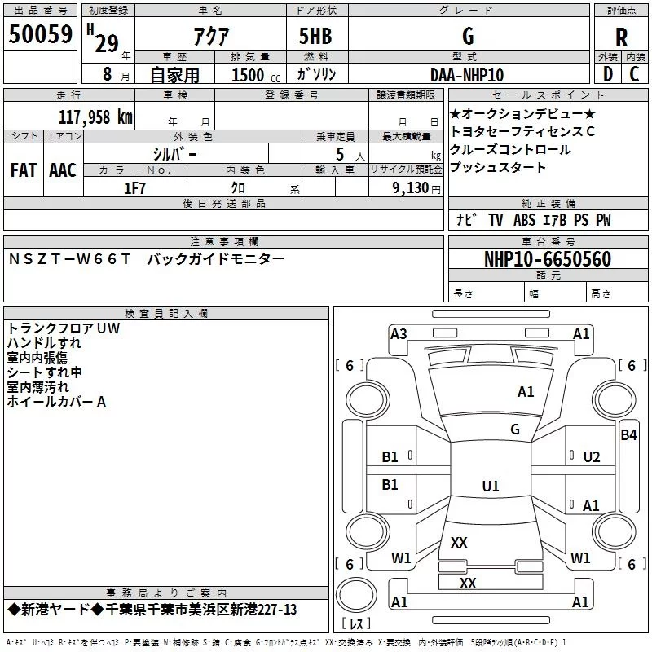Click the model code DAA-NHP10
The width and height of the screenshot is (652, 652).
point(466,74)
